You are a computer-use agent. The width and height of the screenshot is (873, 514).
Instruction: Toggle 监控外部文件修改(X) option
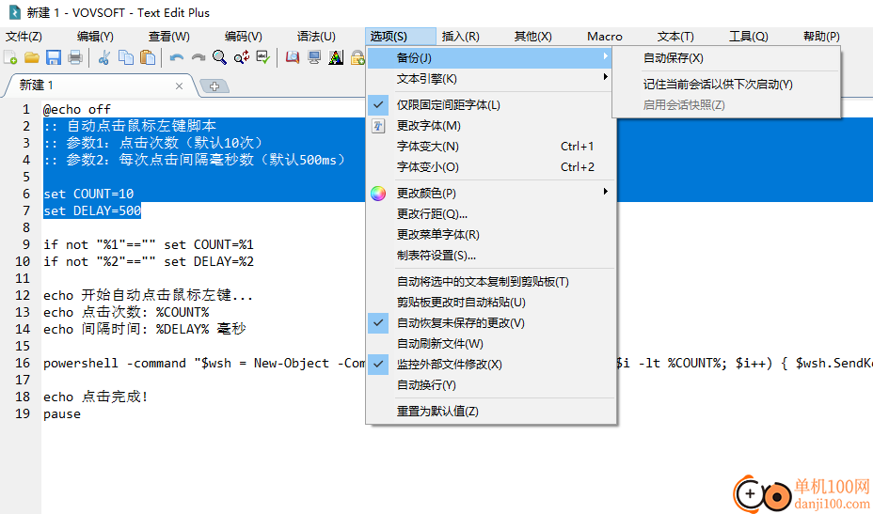point(491,365)
